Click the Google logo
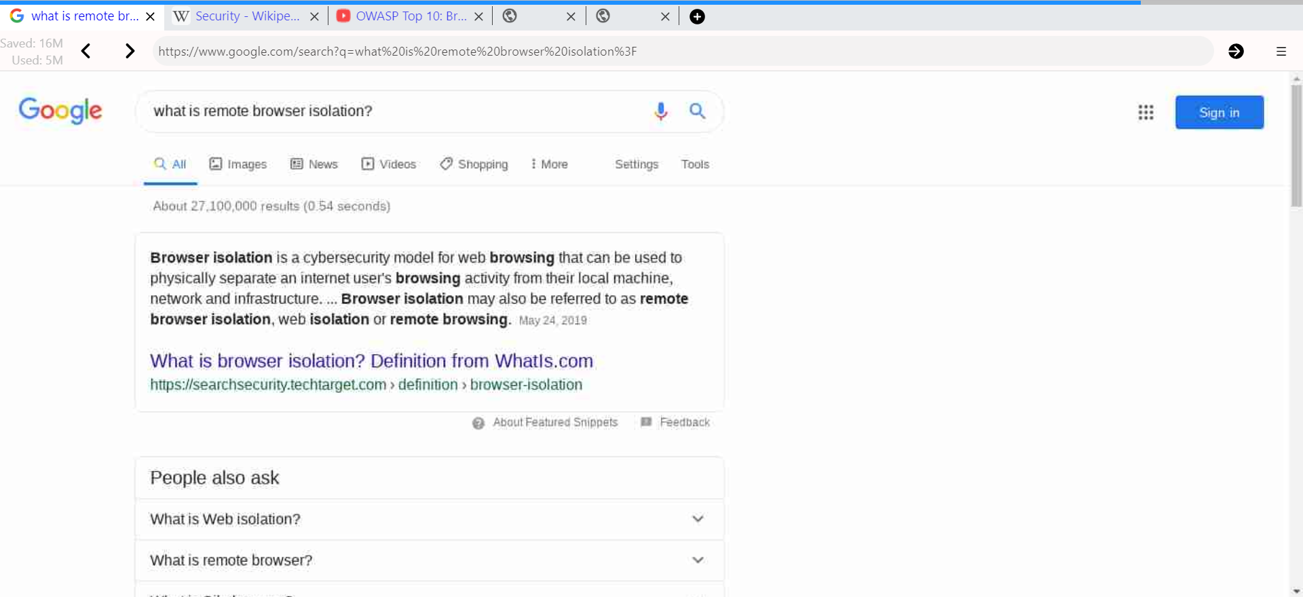The height and width of the screenshot is (597, 1303). coord(60,111)
